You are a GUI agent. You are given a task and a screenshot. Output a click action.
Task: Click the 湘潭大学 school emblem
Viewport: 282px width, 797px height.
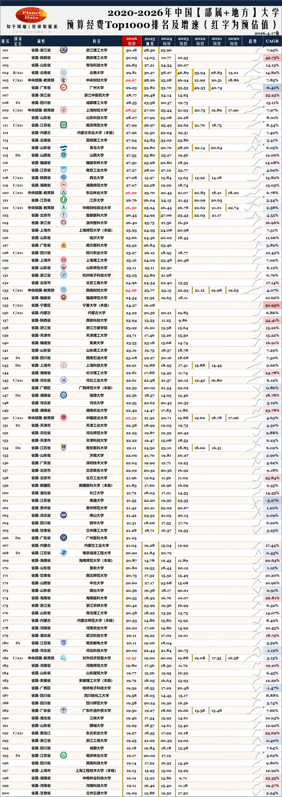click(x=63, y=395)
